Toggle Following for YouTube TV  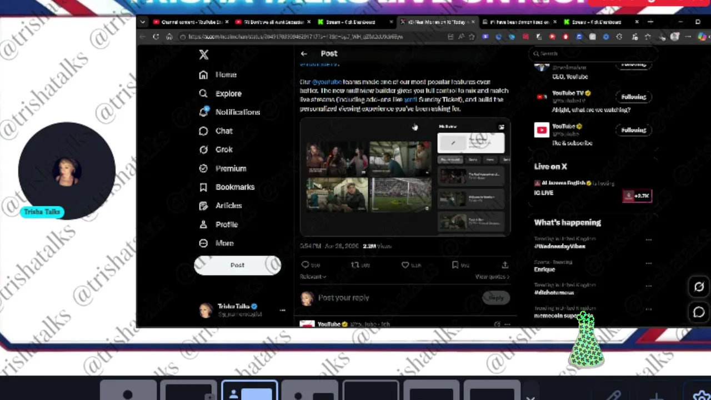click(633, 97)
